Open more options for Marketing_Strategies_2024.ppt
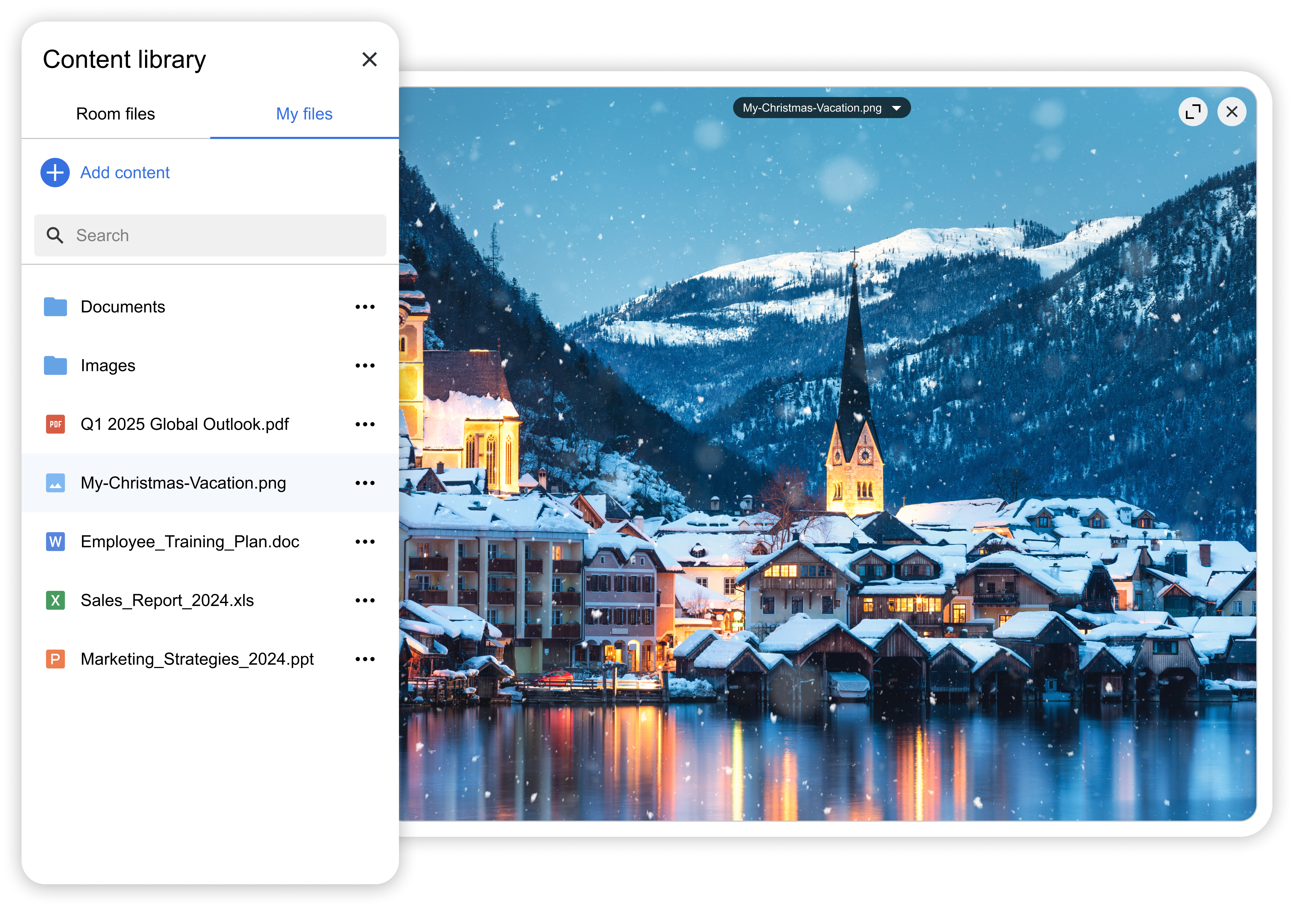 tap(365, 659)
